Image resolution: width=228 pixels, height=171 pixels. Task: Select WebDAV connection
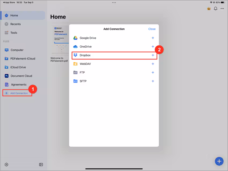pyautogui.click(x=114, y=64)
